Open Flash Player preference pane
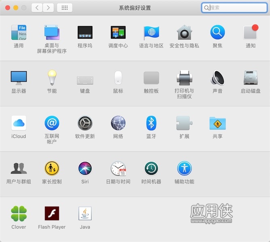 (52, 213)
